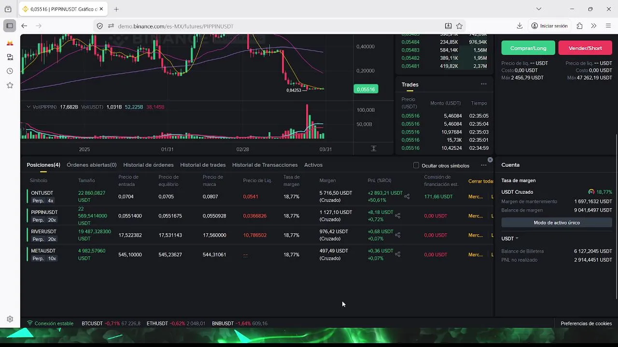Click the margin ratio gauge icon
This screenshot has width=618, height=347.
591,192
